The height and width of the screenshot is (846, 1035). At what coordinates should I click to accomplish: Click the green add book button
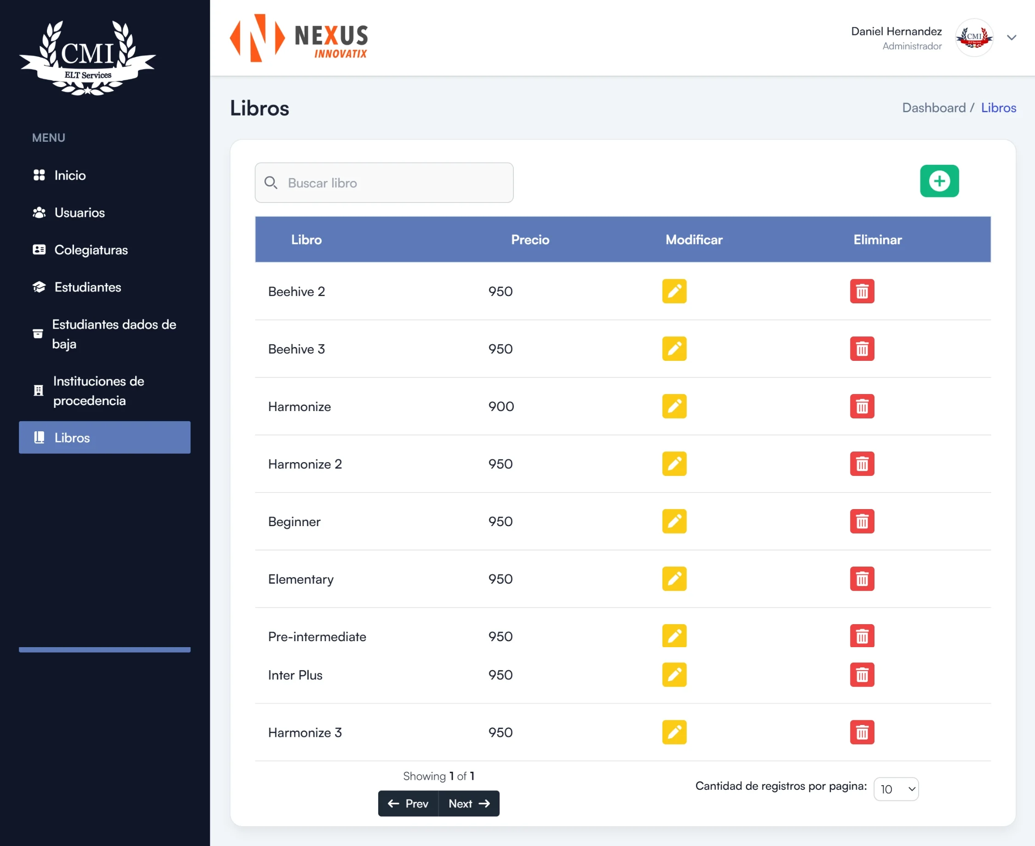tap(938, 181)
